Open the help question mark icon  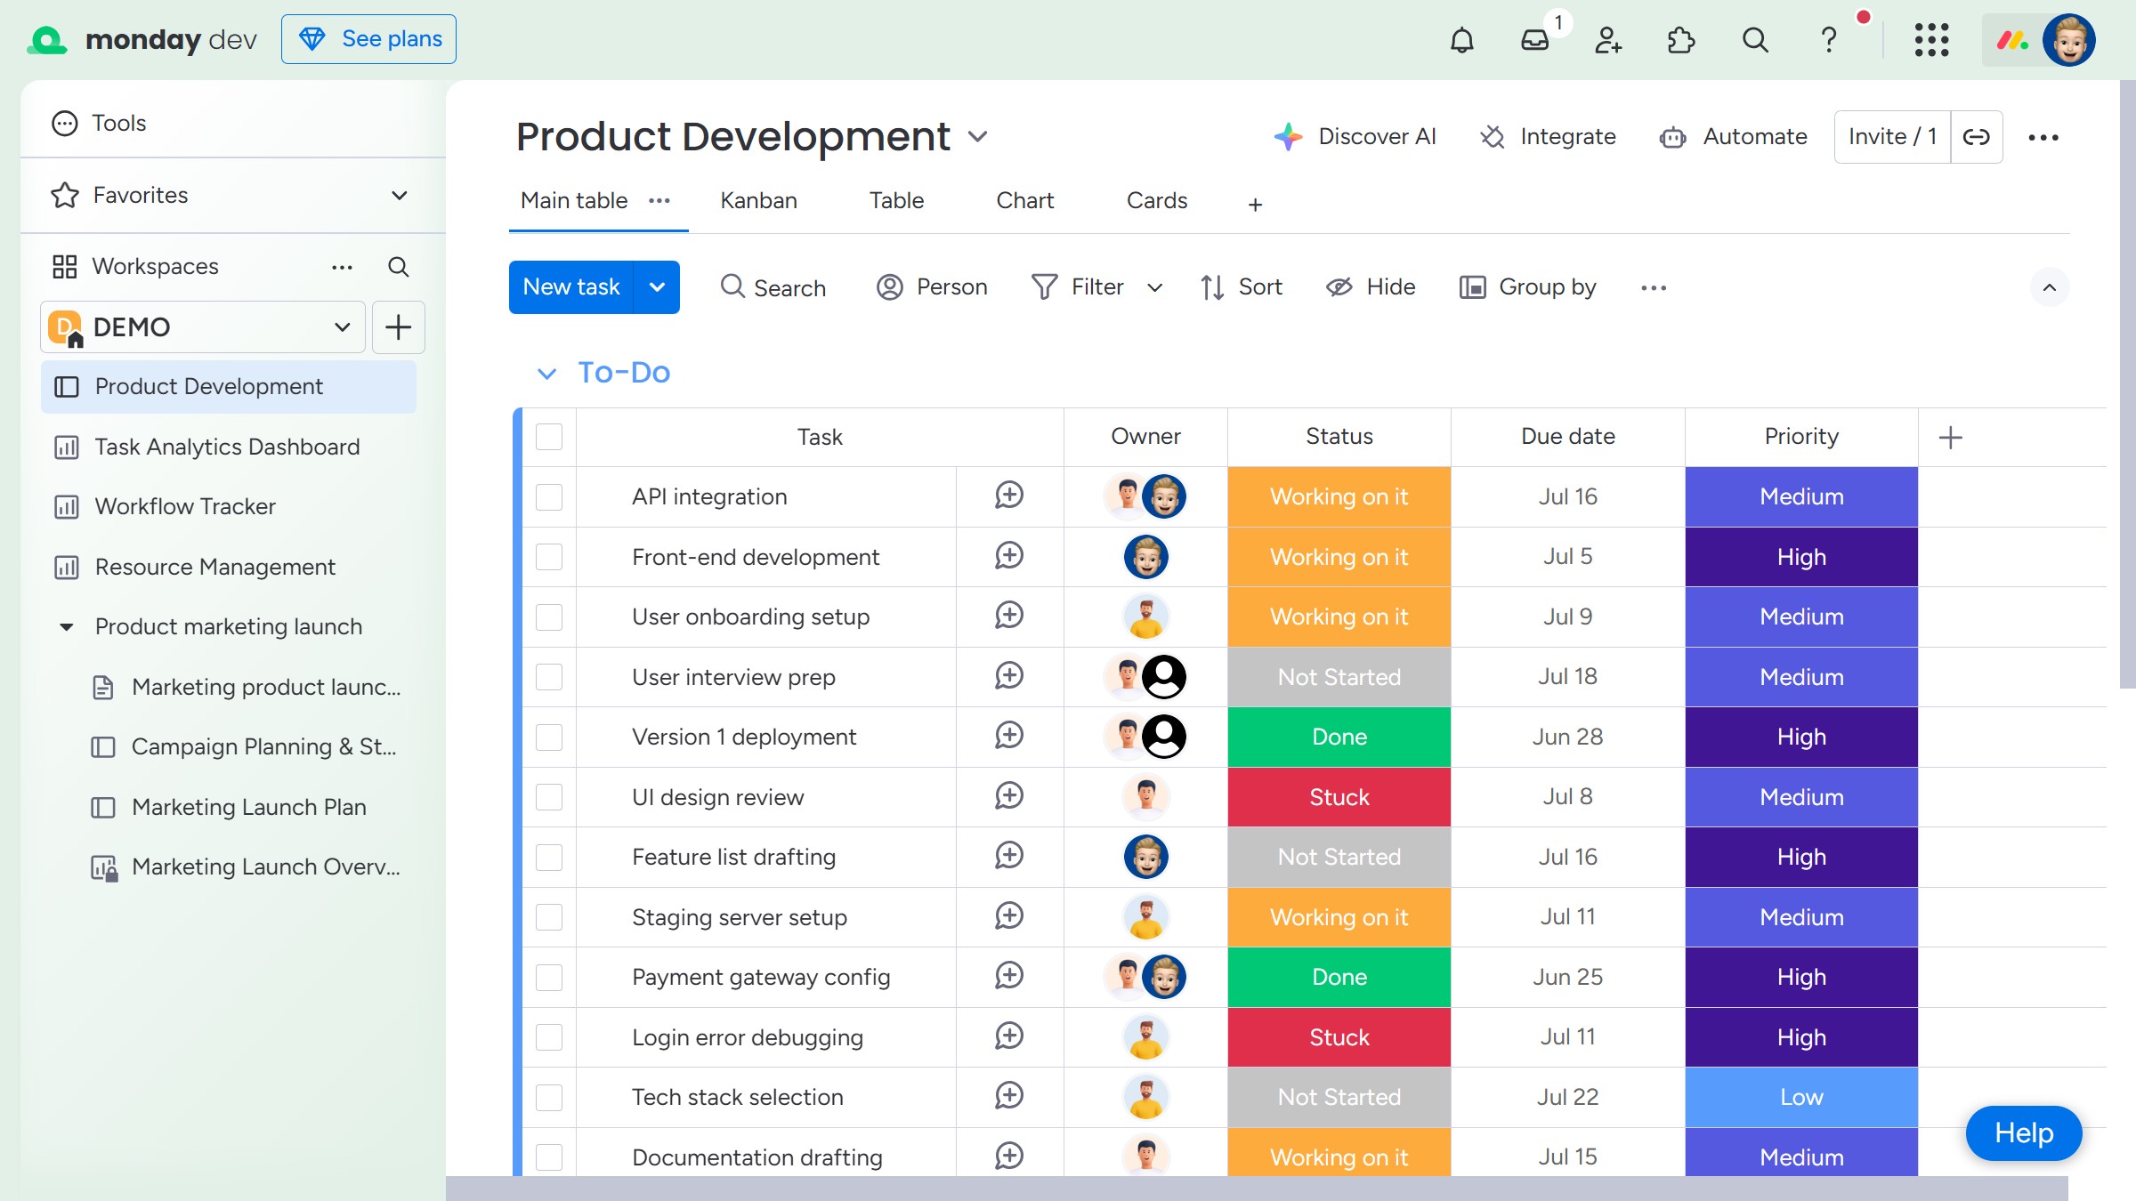tap(1829, 40)
